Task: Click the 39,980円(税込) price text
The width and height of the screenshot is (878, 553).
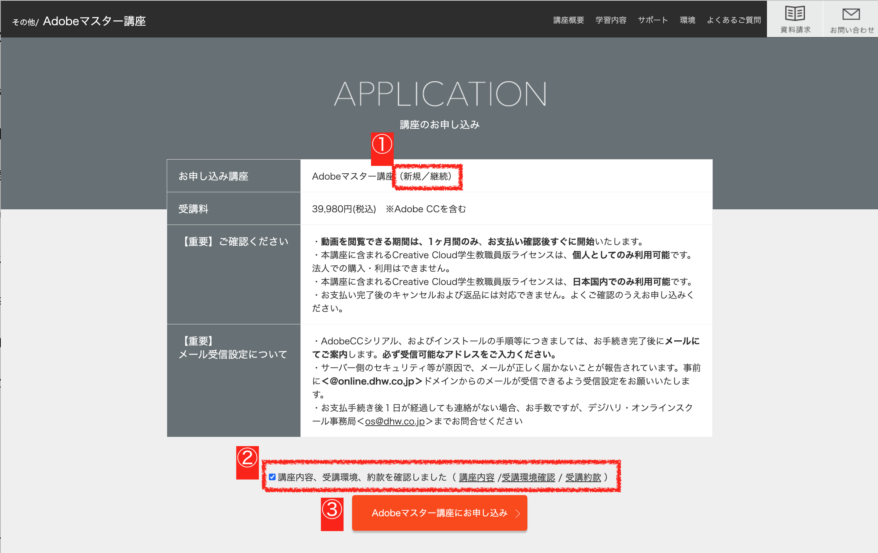Action: [344, 209]
